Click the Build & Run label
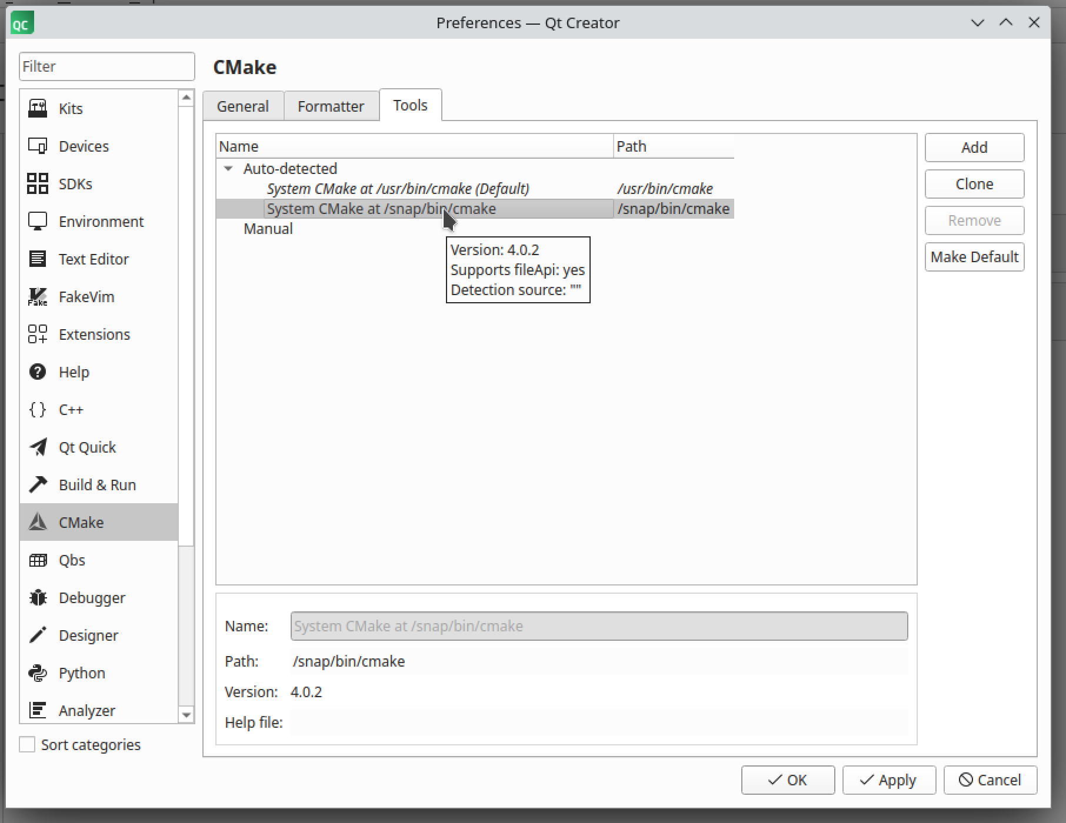The image size is (1066, 823). [98, 485]
